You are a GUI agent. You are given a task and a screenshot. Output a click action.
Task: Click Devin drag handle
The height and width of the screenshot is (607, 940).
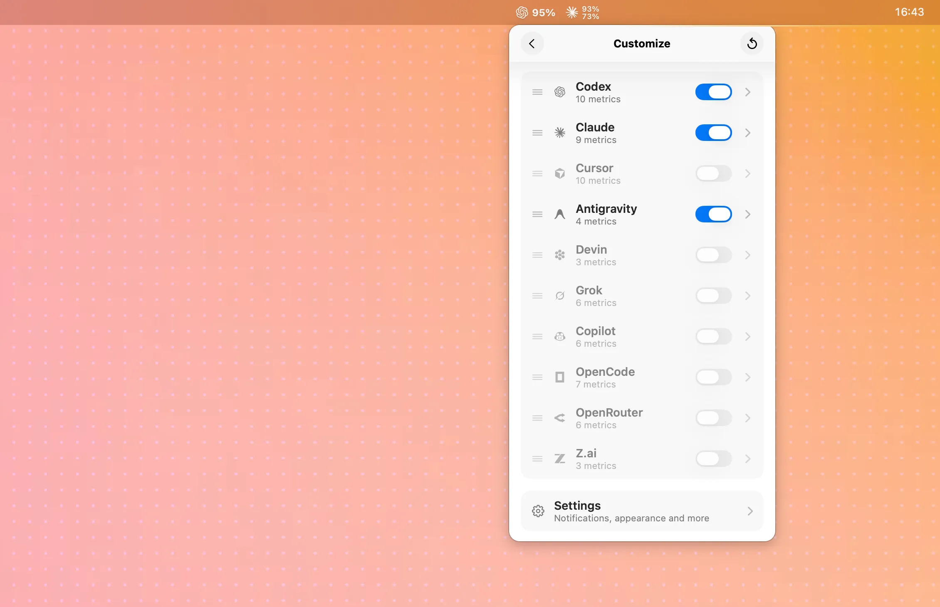pos(537,255)
